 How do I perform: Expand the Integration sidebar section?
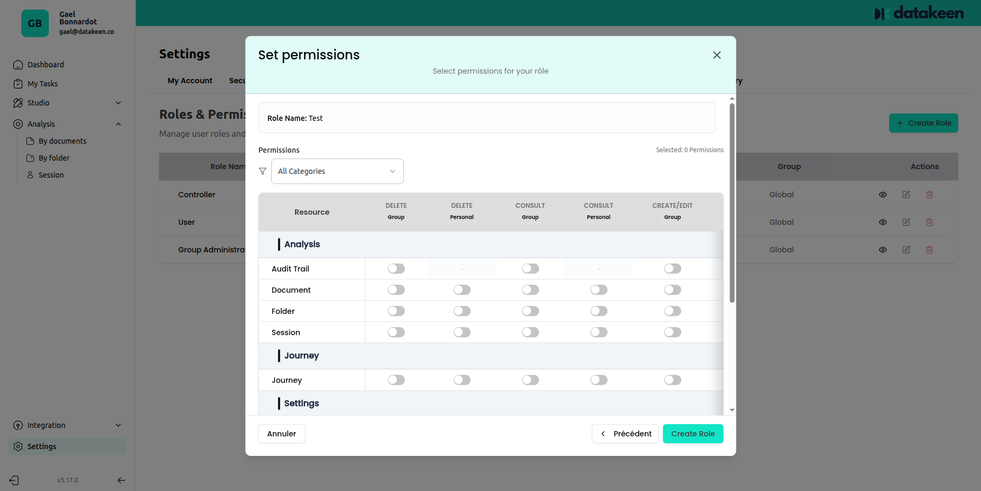coord(118,425)
